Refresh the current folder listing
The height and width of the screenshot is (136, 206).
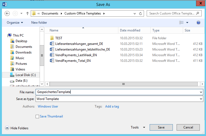point(140,13)
